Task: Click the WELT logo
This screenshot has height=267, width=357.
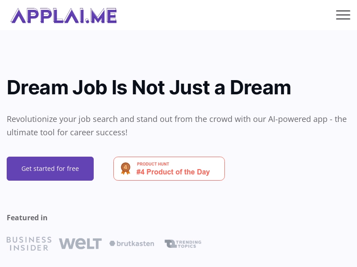Action: point(80,243)
